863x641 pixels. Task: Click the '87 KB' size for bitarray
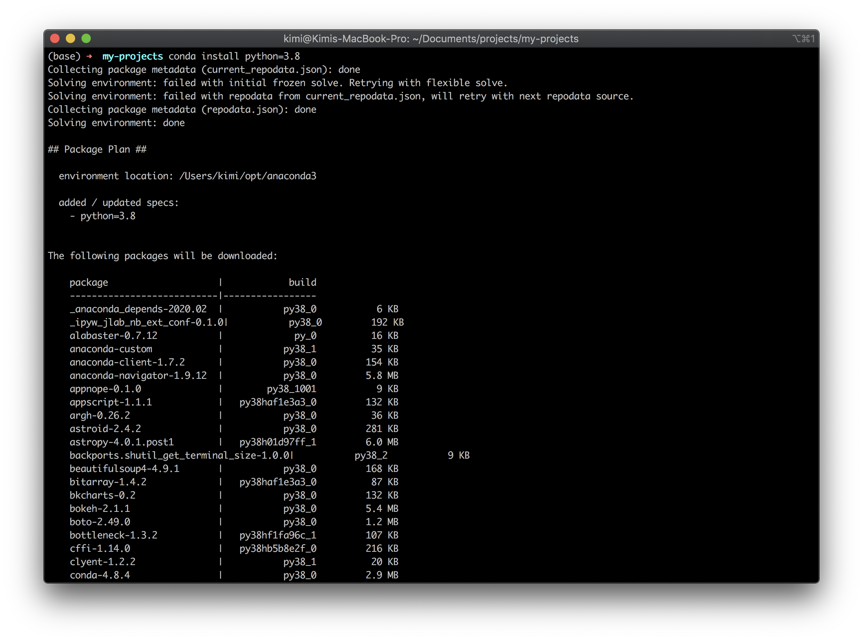click(x=385, y=482)
